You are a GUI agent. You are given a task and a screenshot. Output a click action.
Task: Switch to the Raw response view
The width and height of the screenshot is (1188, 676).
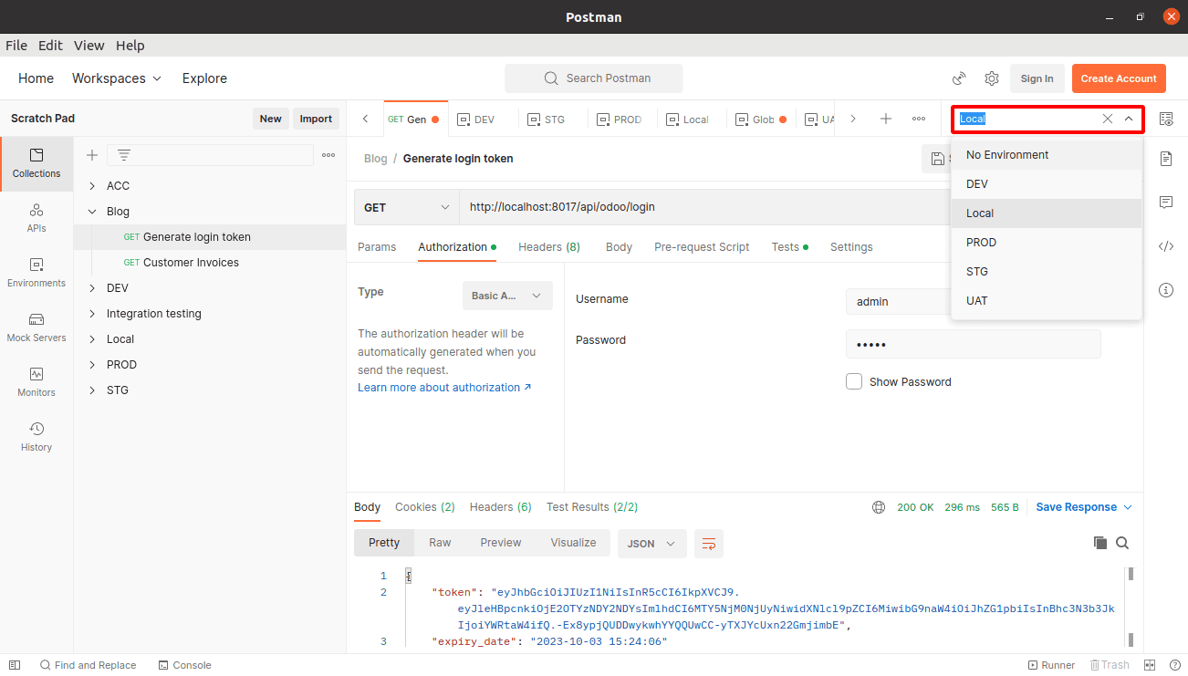point(440,543)
